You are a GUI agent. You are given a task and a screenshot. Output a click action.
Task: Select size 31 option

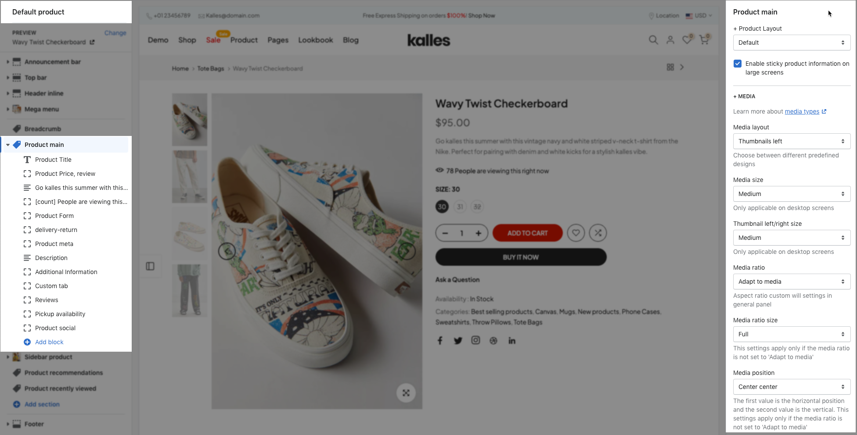[460, 207]
